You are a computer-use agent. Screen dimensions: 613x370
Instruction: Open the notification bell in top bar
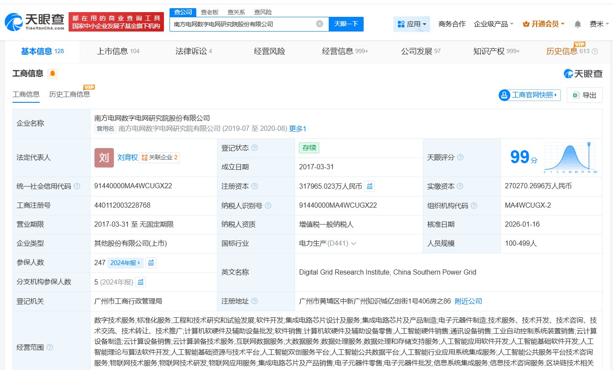coord(578,24)
